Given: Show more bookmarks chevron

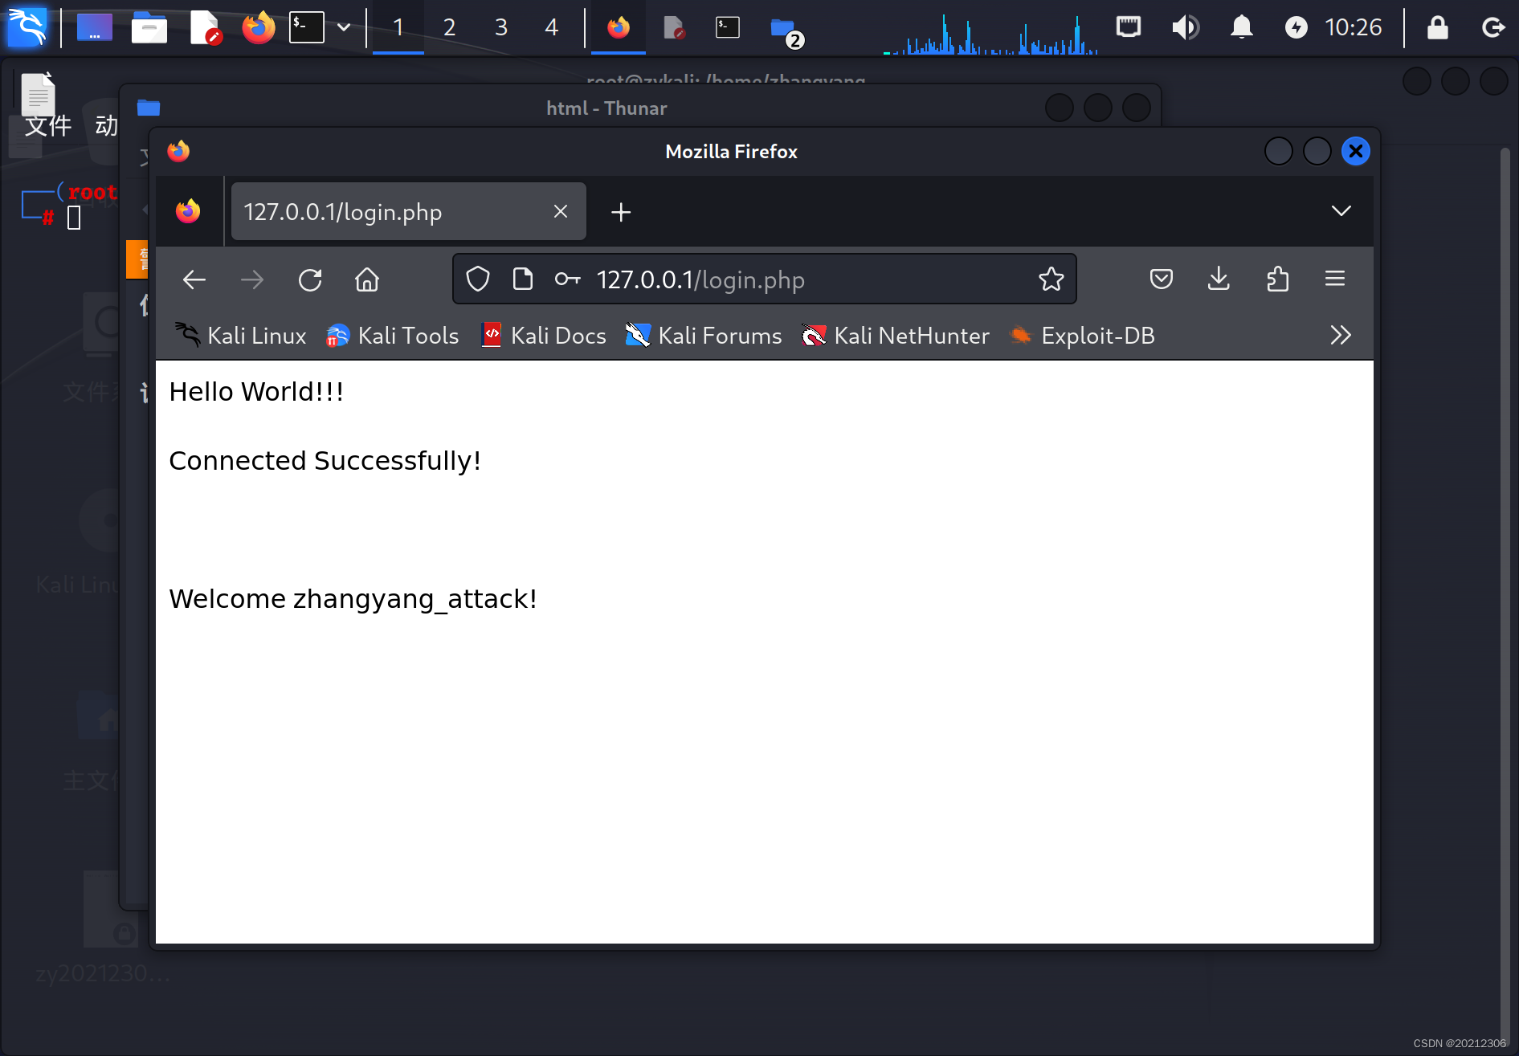Looking at the screenshot, I should [x=1340, y=336].
